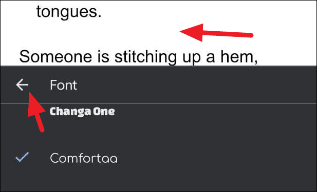317x192 pixels.
Task: Click the comma after 'hem'
Action: click(256, 62)
